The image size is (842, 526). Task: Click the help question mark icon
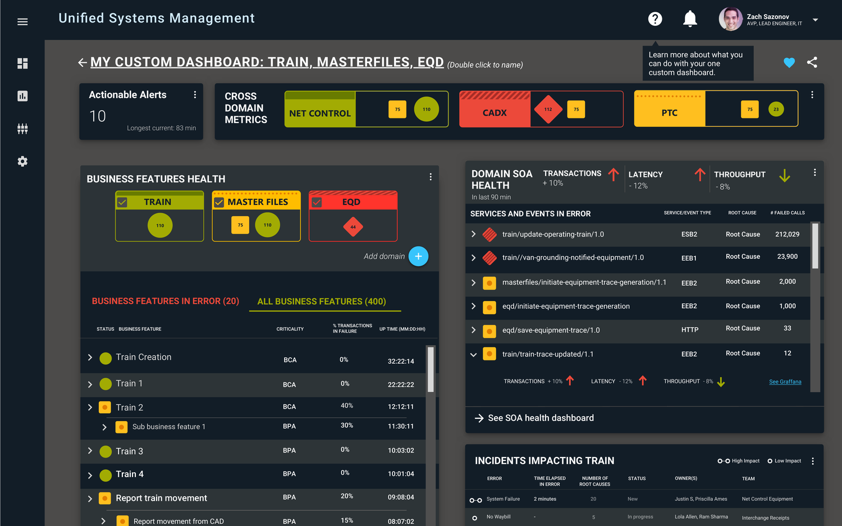[x=655, y=19]
